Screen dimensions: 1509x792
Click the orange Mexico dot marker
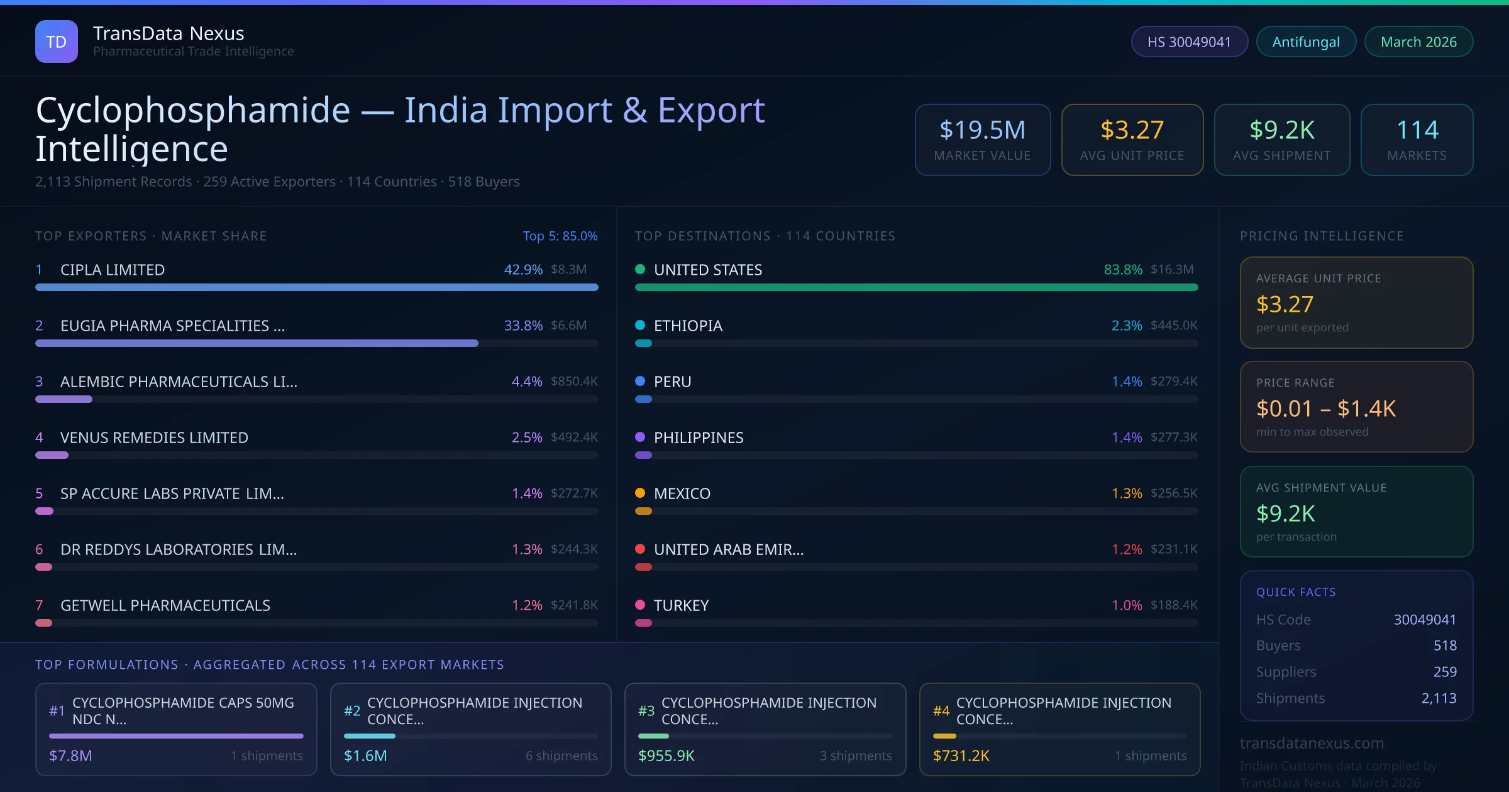pos(640,493)
